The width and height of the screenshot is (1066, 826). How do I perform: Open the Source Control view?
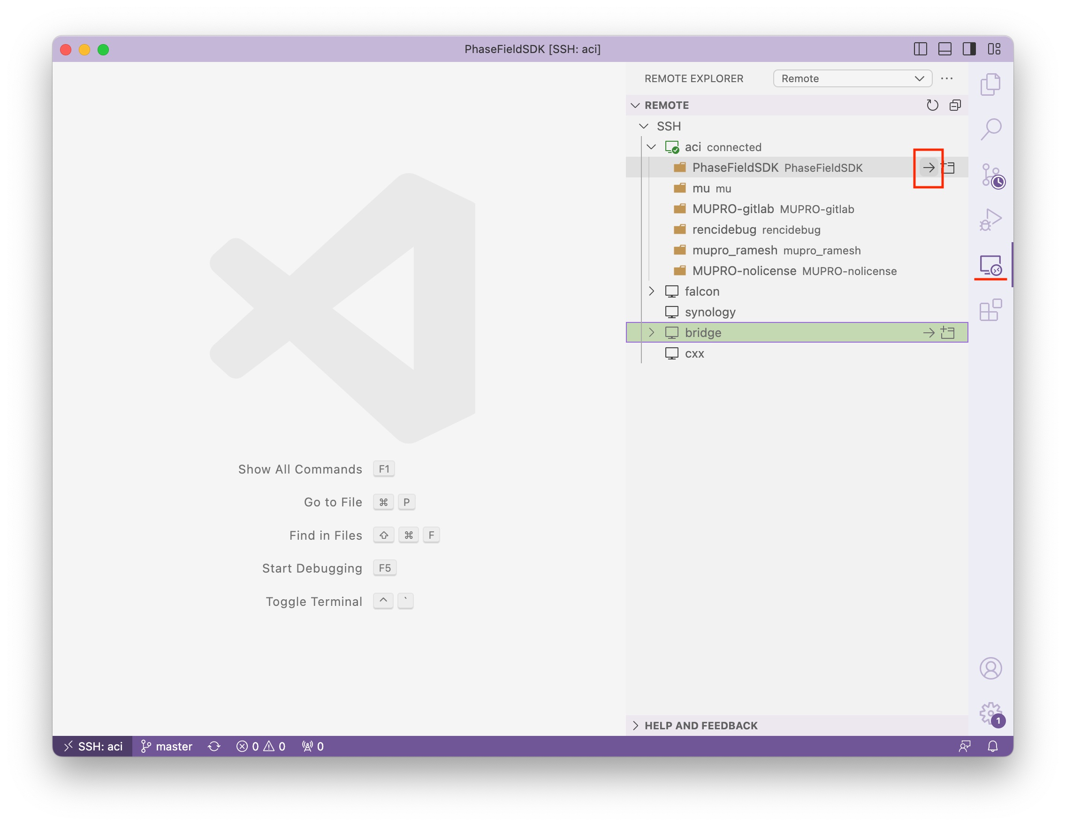click(990, 175)
